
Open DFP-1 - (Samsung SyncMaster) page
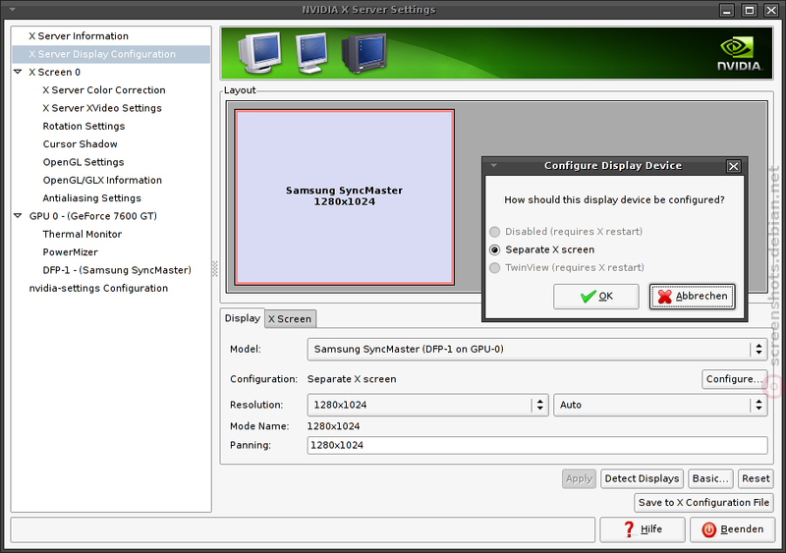coord(117,270)
